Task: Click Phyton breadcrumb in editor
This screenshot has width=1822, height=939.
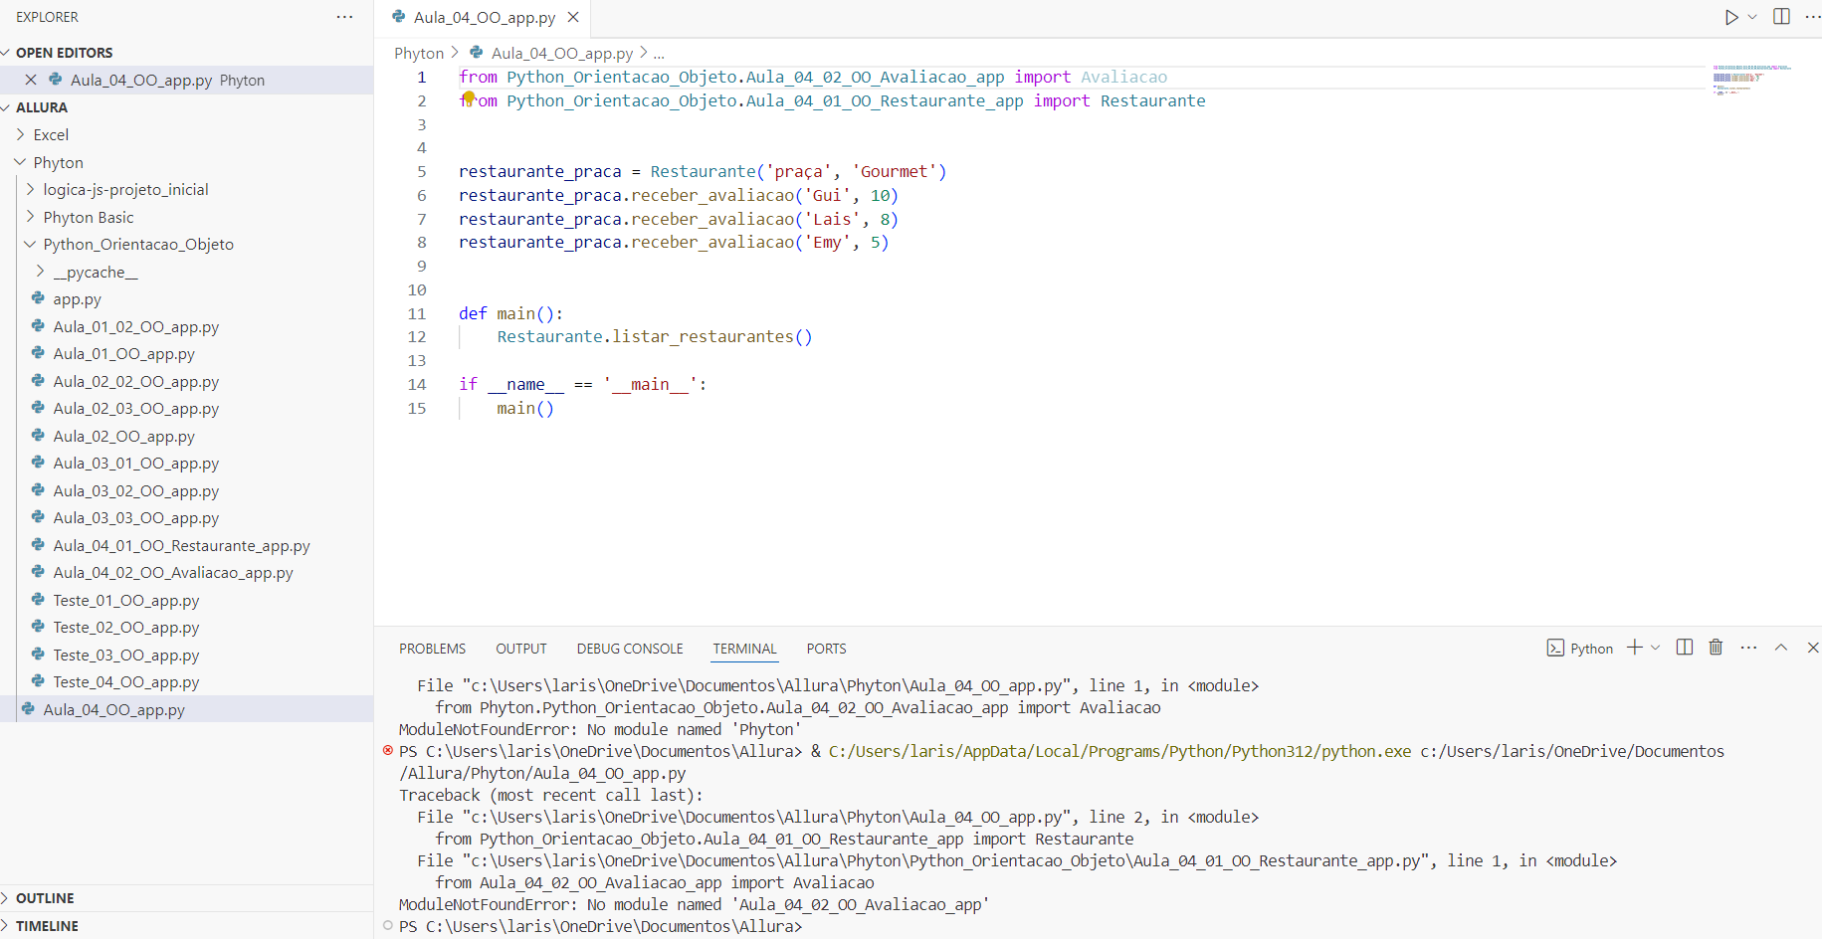Action: [419, 53]
